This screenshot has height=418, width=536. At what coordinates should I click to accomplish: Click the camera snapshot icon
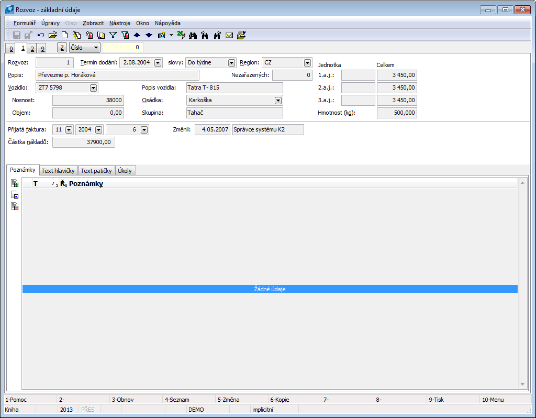161,35
